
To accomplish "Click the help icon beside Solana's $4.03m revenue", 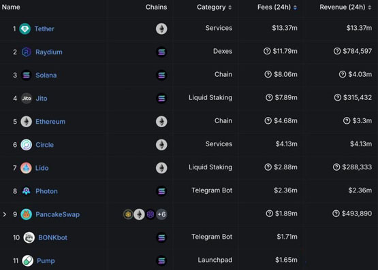I will click(343, 74).
